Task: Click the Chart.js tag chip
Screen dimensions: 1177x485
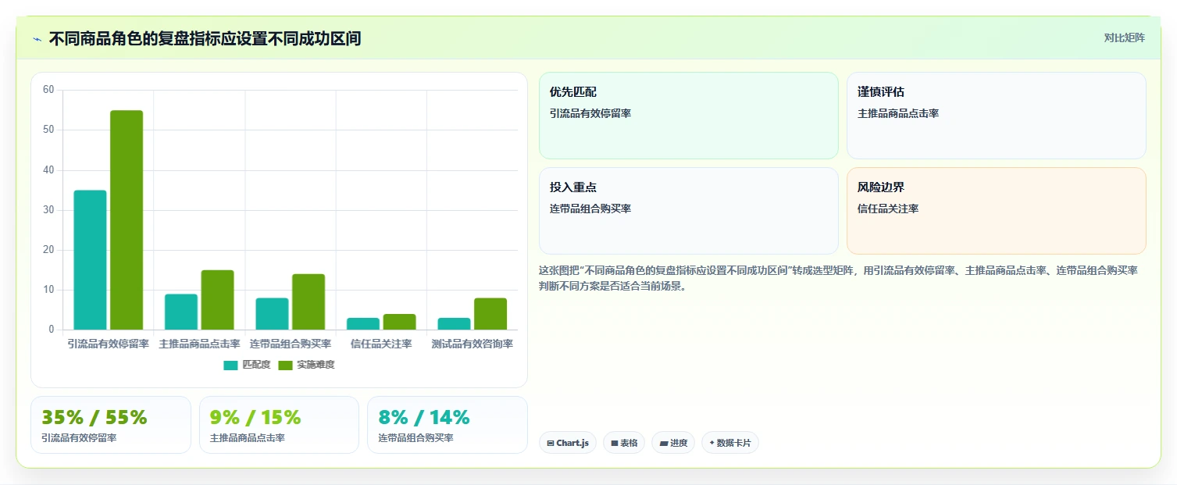Action: coord(568,443)
